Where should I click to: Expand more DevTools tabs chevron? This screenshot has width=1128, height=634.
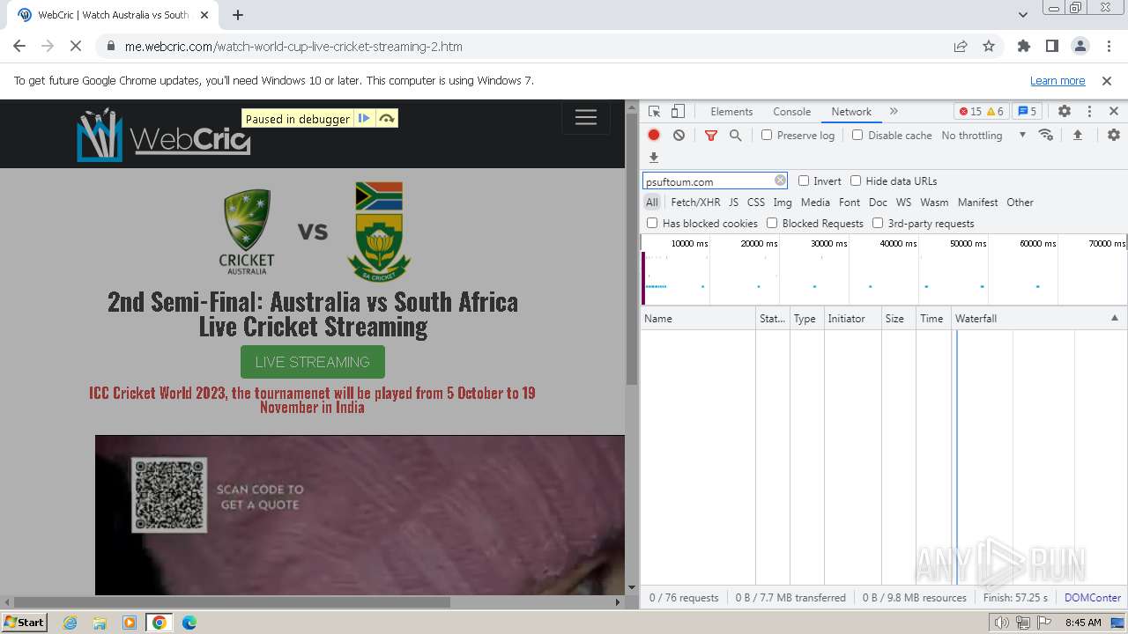tap(894, 112)
